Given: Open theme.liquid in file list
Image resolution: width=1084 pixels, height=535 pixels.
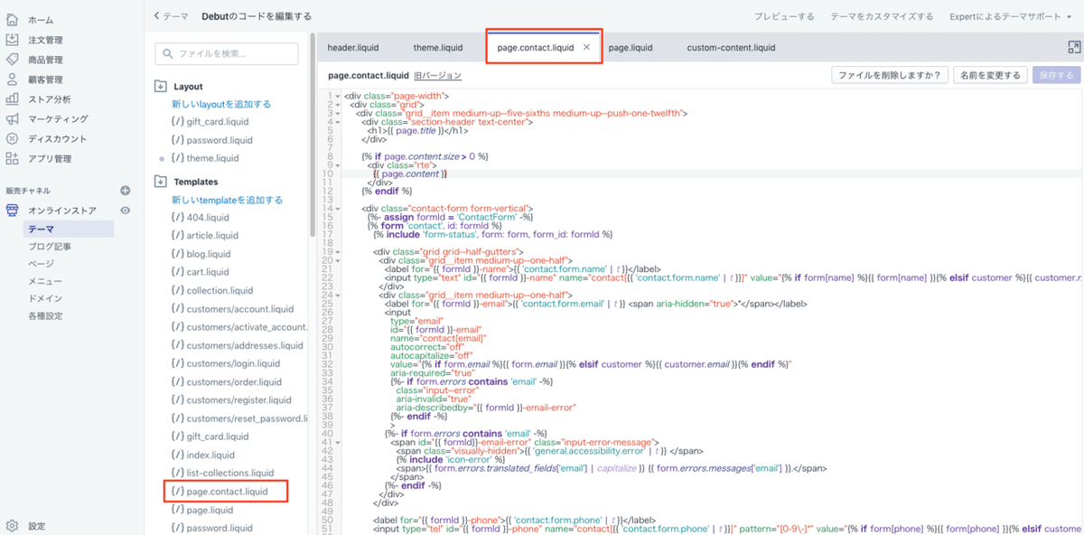Looking at the screenshot, I should [x=212, y=158].
